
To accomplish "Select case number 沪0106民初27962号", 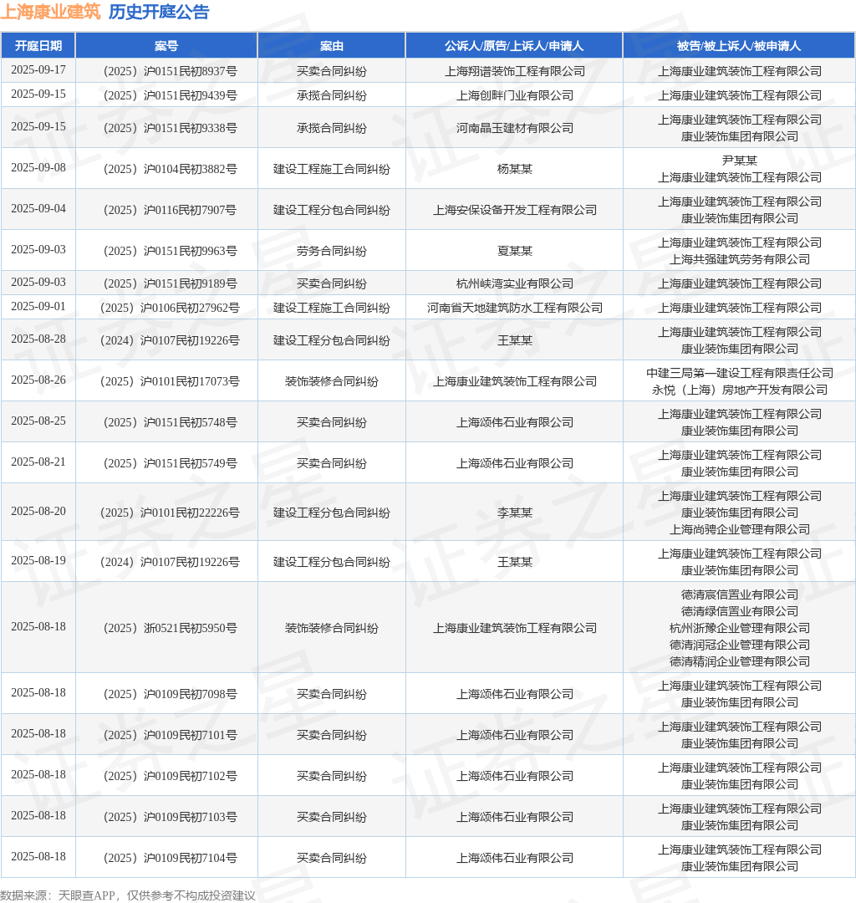I will (x=171, y=308).
